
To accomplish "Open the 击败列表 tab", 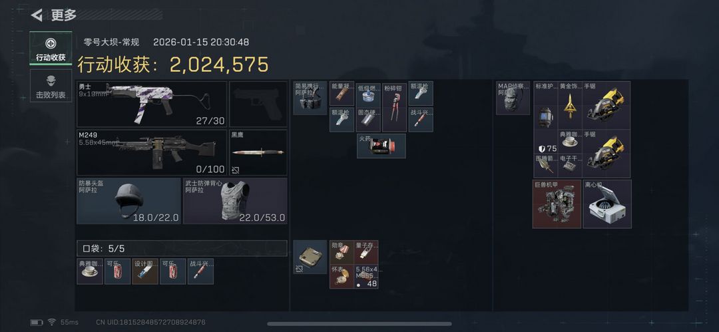I will click(x=51, y=86).
